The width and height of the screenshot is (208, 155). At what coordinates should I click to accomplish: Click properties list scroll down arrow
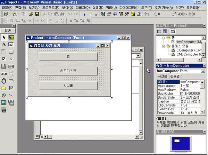(x=202, y=112)
